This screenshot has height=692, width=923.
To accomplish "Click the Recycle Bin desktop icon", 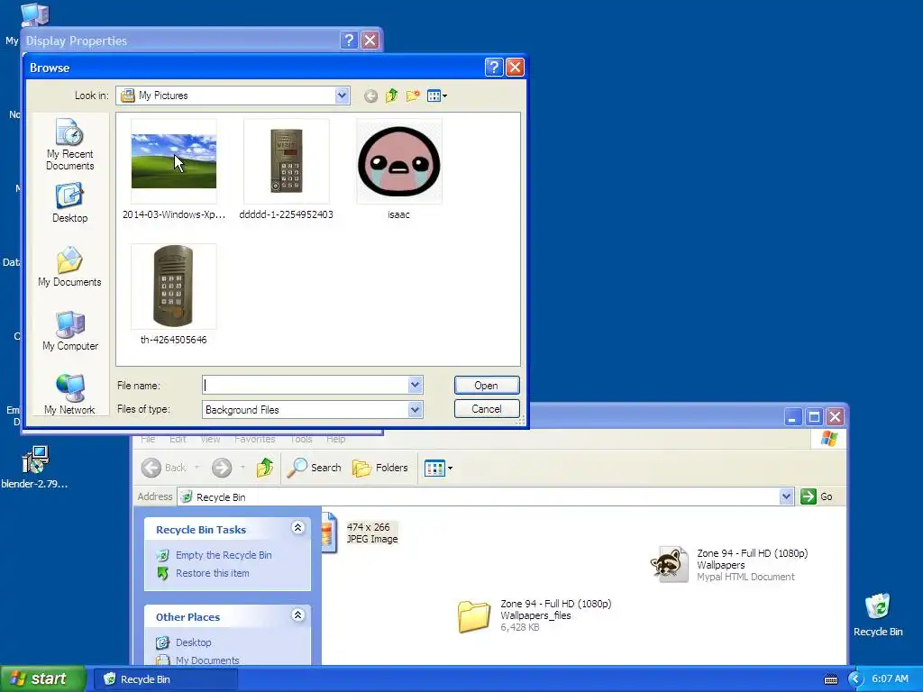I will coord(878,615).
